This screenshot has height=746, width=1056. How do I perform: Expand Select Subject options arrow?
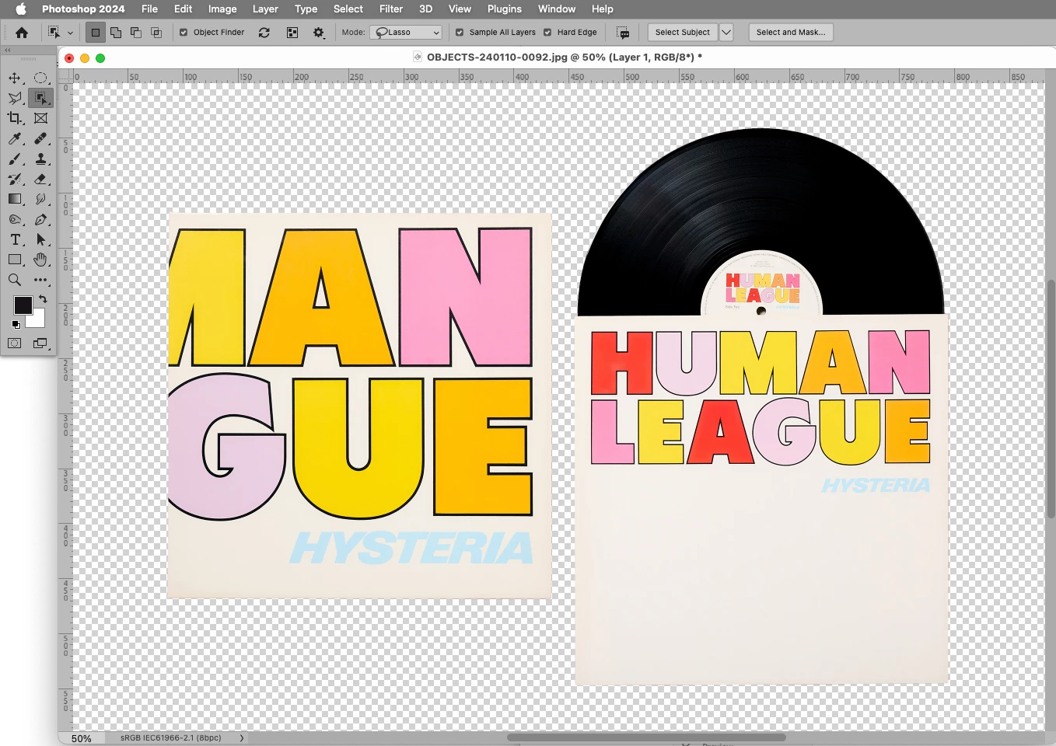coord(726,33)
